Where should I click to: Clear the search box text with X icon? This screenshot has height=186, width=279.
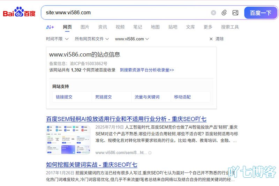pos(213,13)
